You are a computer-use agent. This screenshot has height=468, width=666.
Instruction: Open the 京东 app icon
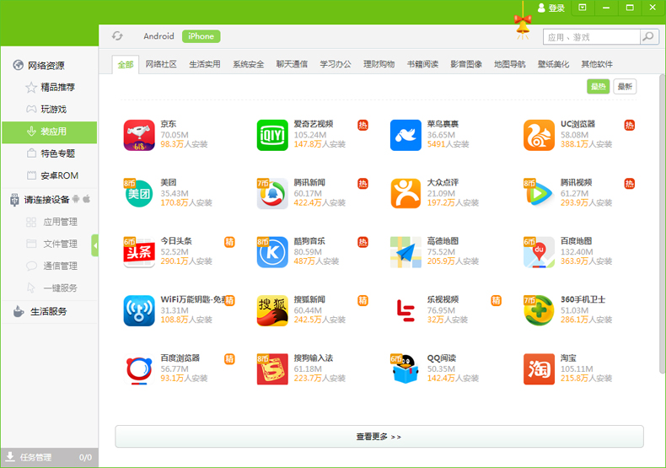(139, 136)
